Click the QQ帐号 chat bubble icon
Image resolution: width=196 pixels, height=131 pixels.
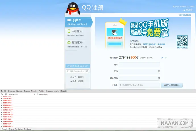pos(69,20)
